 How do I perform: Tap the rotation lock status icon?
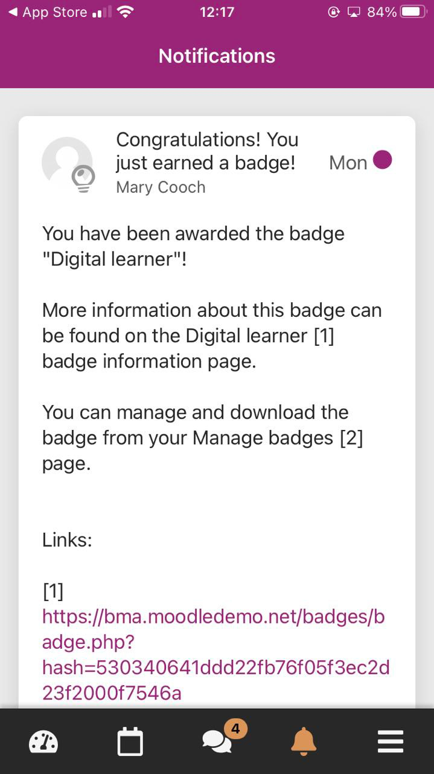[334, 12]
